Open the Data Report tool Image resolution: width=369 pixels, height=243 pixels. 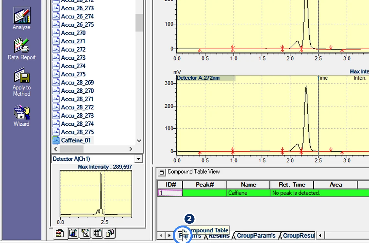point(22,49)
